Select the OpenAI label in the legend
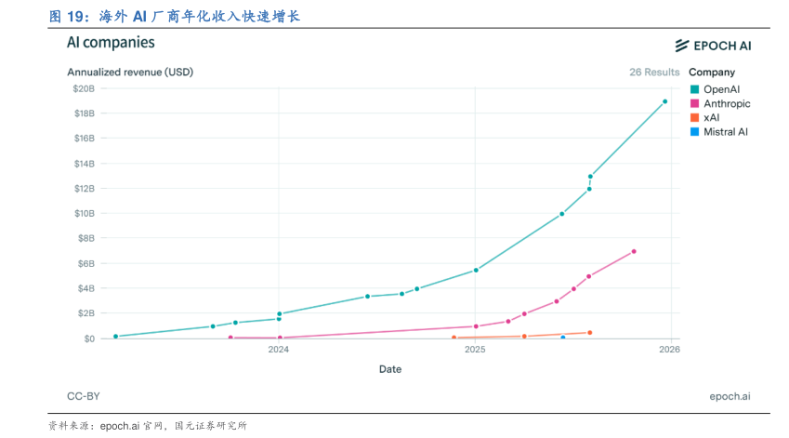789x438 pixels. pos(721,88)
